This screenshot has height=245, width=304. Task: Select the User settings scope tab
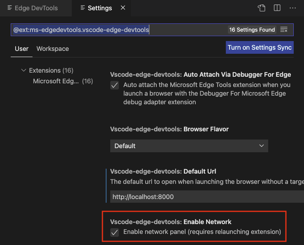(x=21, y=49)
